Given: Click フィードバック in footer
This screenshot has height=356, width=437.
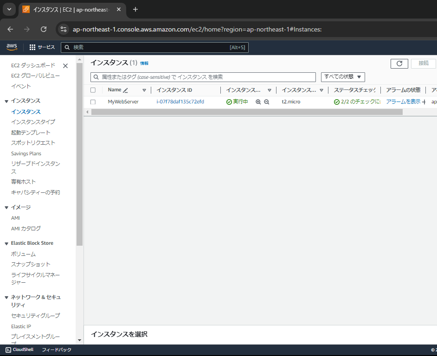Looking at the screenshot, I should (x=57, y=350).
